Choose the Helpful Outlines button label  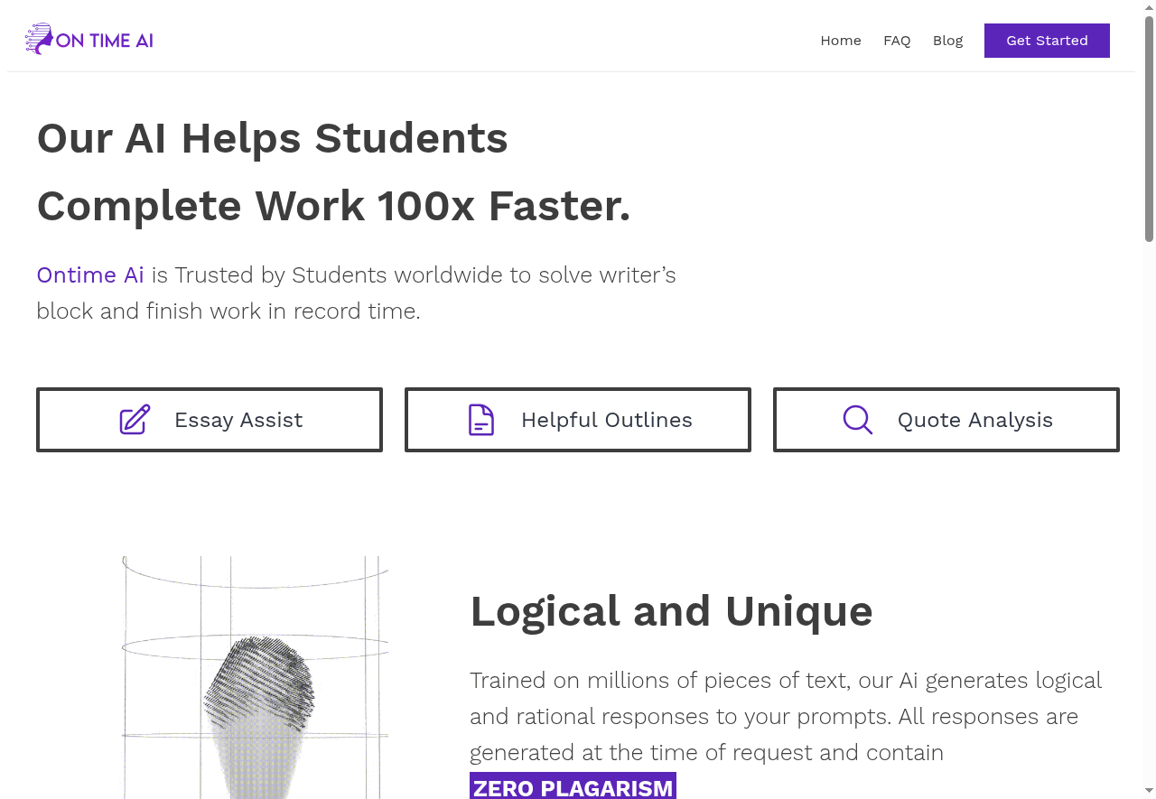(x=606, y=420)
